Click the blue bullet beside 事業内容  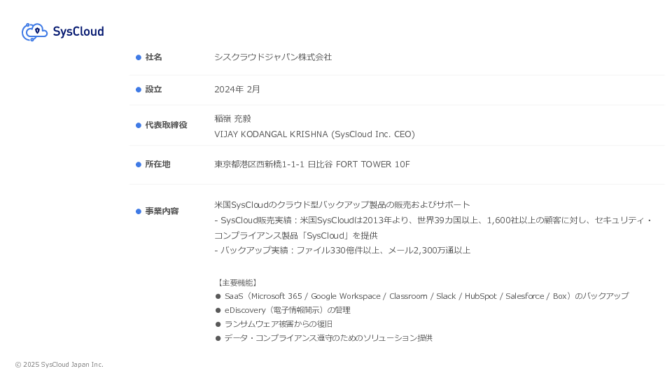point(139,211)
